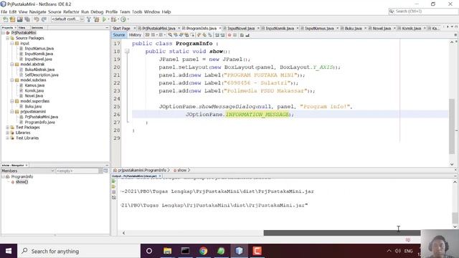
Task: Click the Output panel horizontal scrollbar thumb
Action: pyautogui.click(x=342, y=233)
